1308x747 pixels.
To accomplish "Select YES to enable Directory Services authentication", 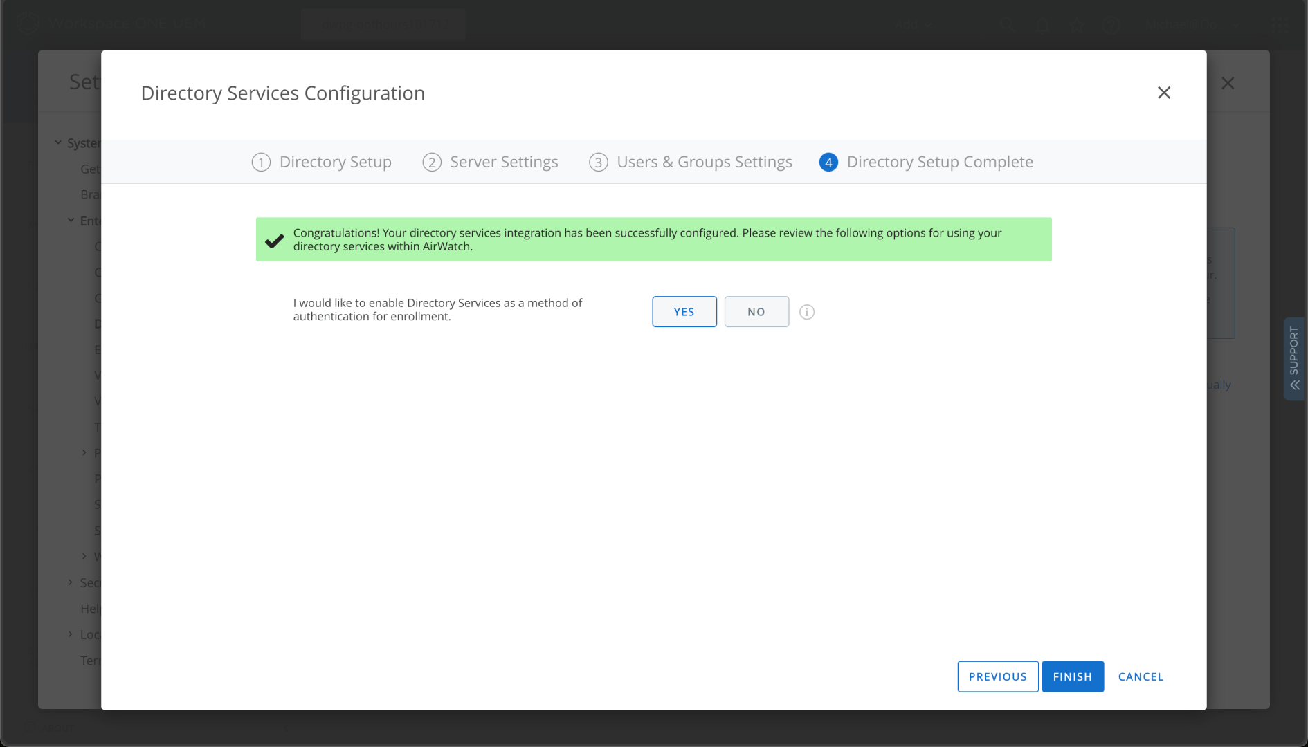I will pyautogui.click(x=684, y=312).
